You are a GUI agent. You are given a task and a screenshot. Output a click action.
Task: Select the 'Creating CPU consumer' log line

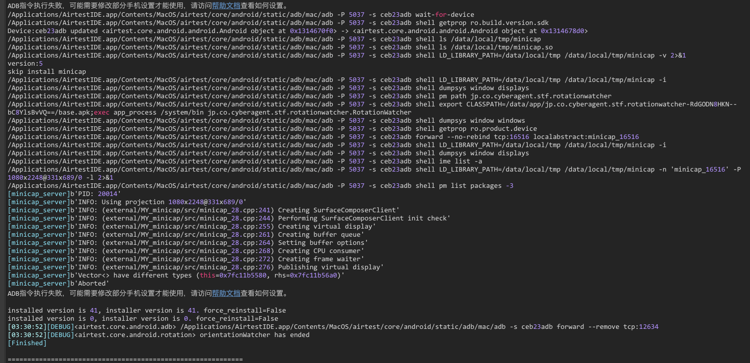point(186,251)
